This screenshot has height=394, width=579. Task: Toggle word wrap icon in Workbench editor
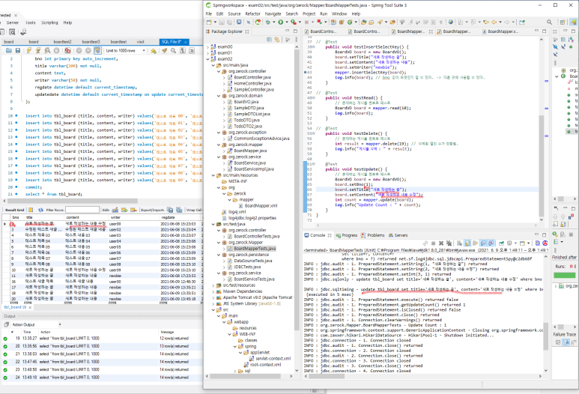pyautogui.click(x=192, y=51)
